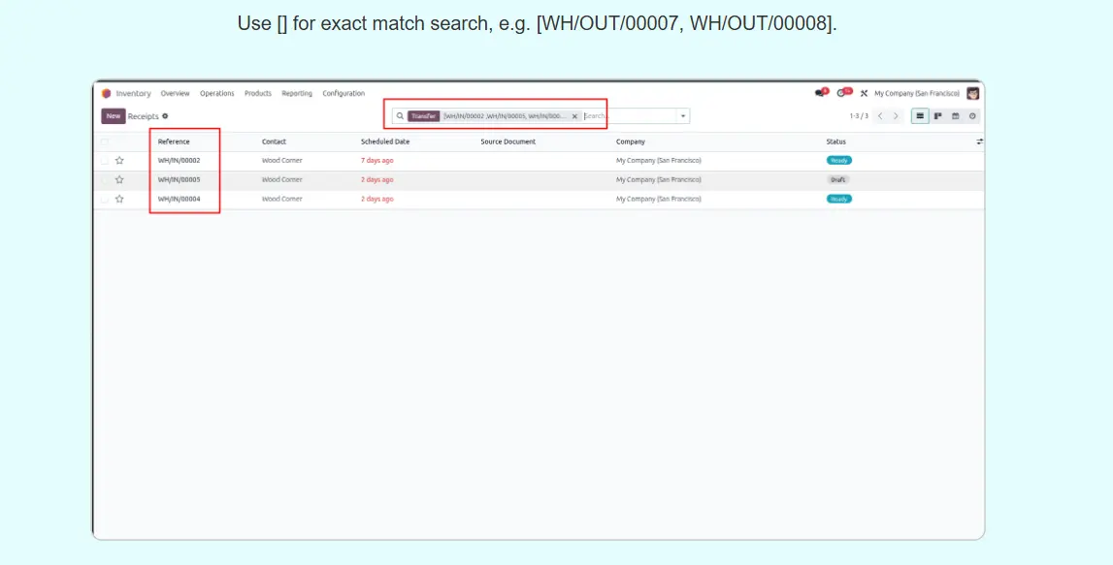Star the WH/IN/00002 receipt

coord(119,161)
